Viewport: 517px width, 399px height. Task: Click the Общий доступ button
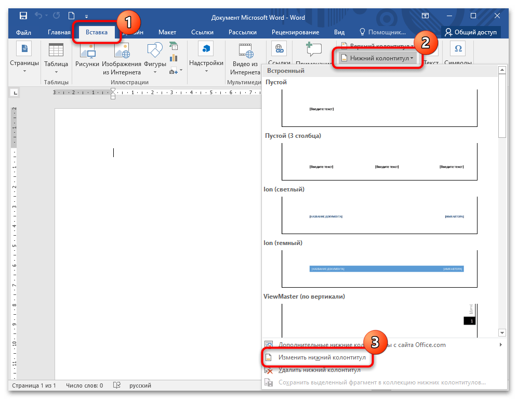tap(471, 32)
